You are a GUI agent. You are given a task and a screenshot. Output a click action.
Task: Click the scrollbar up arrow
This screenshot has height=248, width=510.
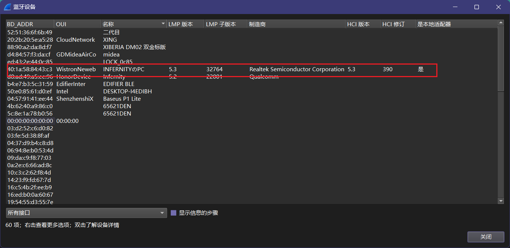click(x=501, y=23)
